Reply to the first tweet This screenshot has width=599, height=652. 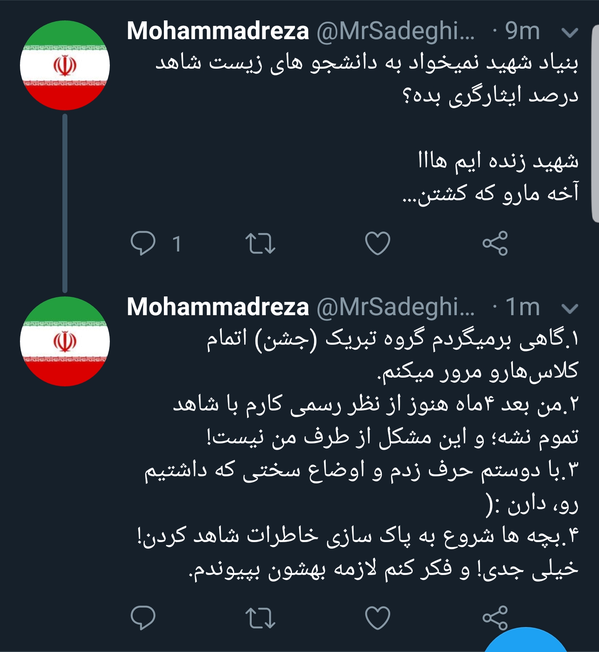pyautogui.click(x=143, y=243)
